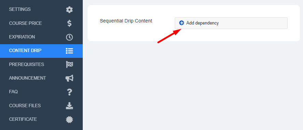This screenshot has height=130, width=303.
Task: Click the megaphone Announcement icon
Action: pyautogui.click(x=69, y=78)
